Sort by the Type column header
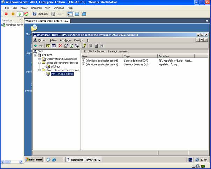The image size is (211, 169). (140, 56)
